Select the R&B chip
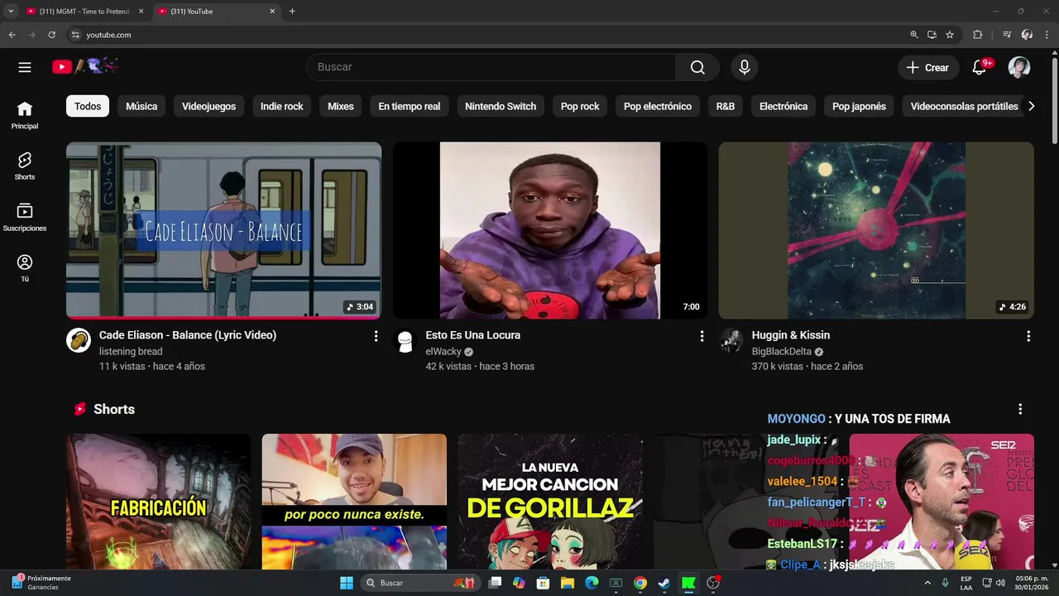Screen dimensions: 1059x596 pos(726,106)
